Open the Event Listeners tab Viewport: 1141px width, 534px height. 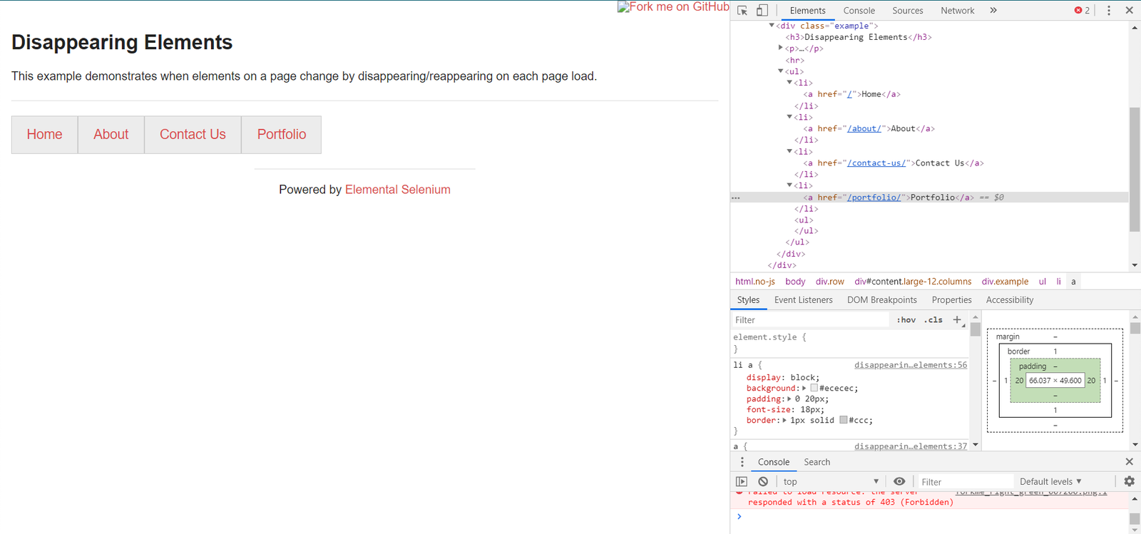coord(803,300)
